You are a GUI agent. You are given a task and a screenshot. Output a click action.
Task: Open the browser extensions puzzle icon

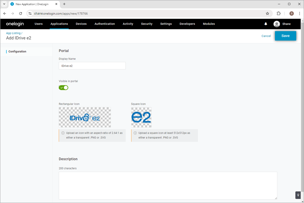278,14
